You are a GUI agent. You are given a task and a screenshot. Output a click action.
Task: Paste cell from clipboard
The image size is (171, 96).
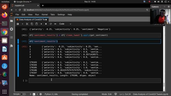[37, 24]
